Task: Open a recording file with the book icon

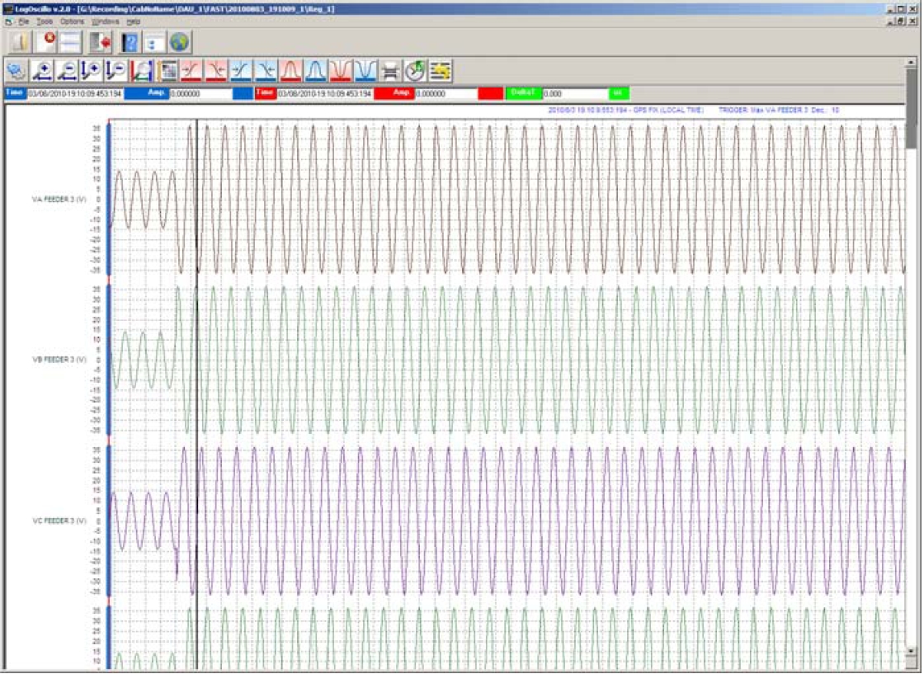Action: pyautogui.click(x=20, y=42)
